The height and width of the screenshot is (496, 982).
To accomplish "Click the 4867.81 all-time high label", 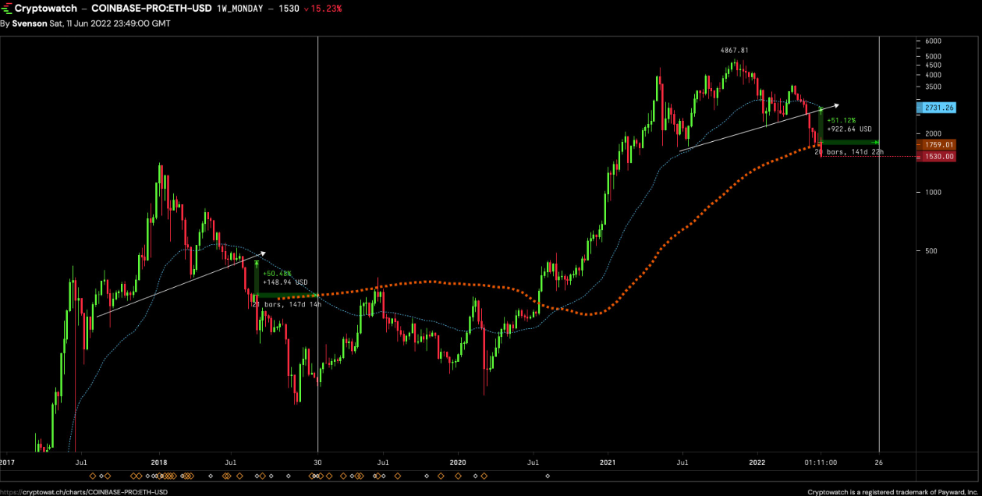I will [x=734, y=50].
